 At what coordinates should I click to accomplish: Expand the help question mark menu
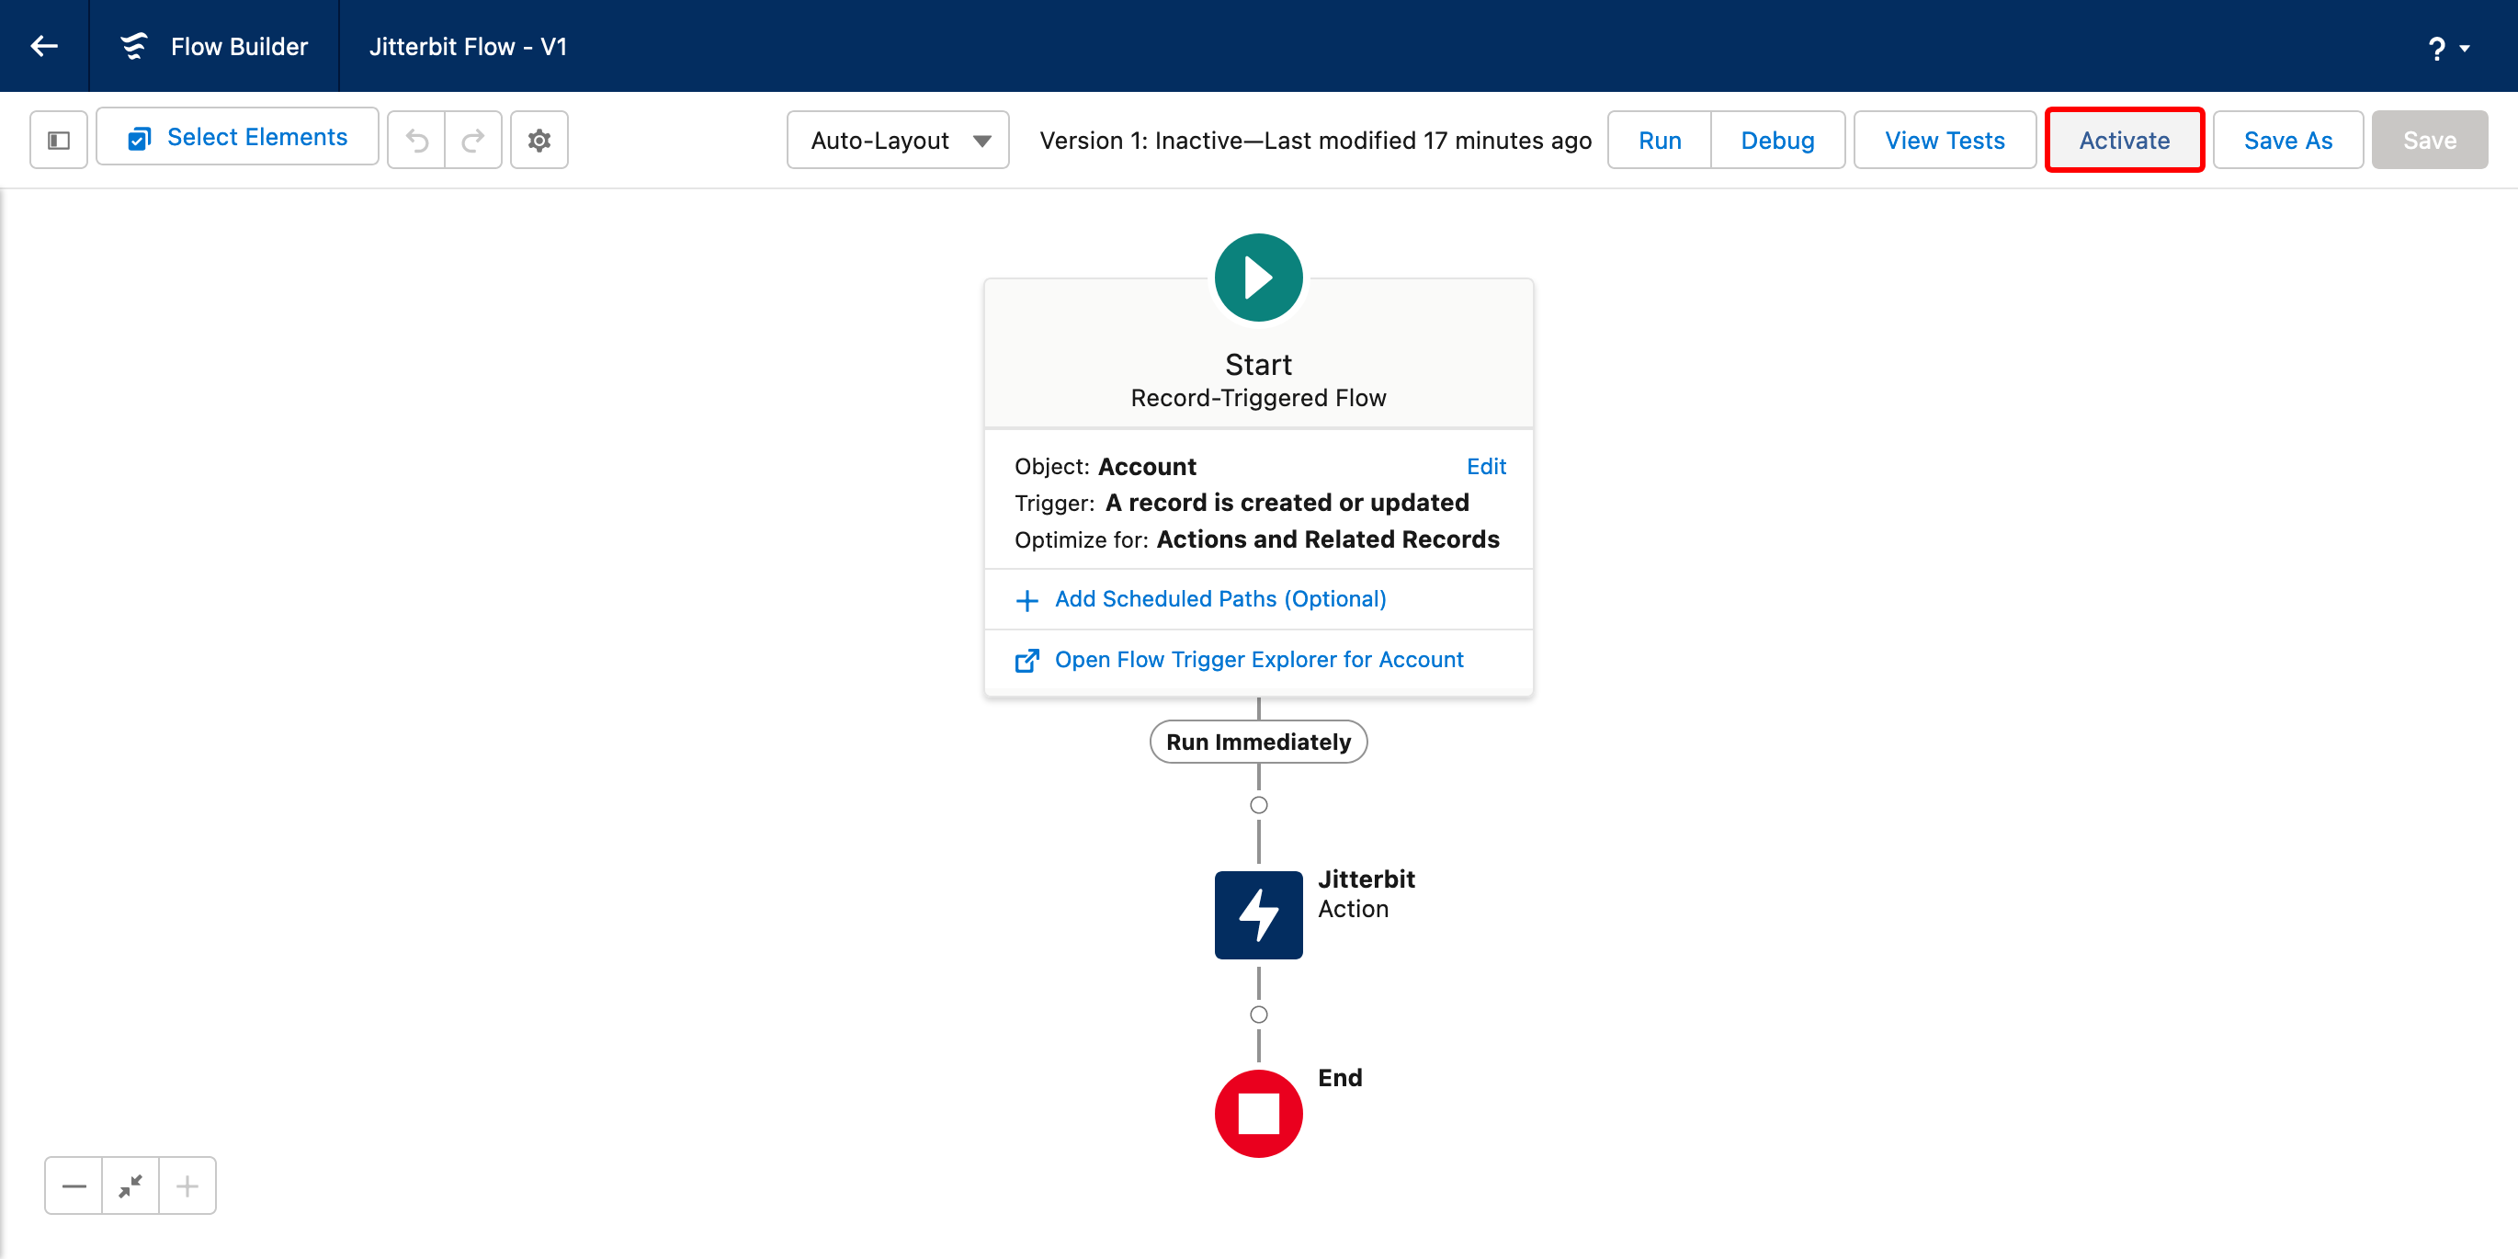coord(2447,48)
